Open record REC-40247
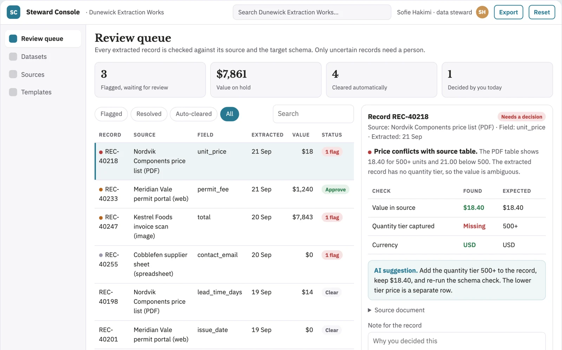Image resolution: width=562 pixels, height=350 pixels. 224,227
